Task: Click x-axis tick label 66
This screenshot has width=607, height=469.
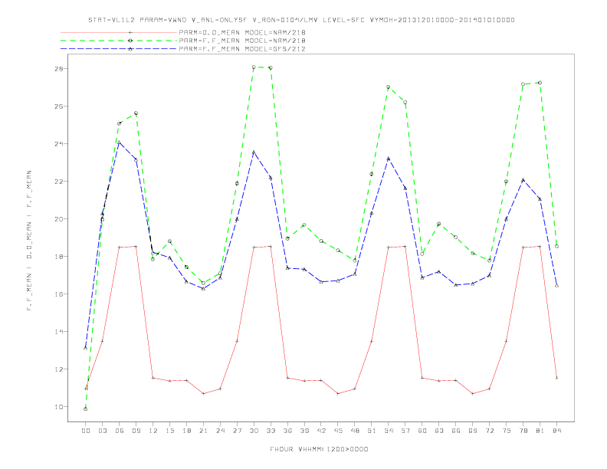Action: [456, 431]
